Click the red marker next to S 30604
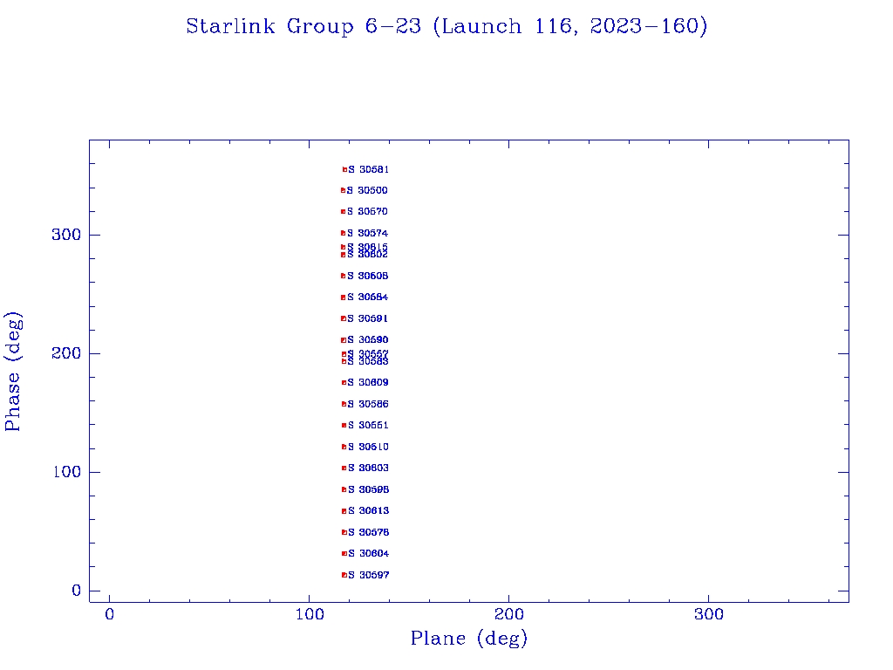Screen dimensions: 893x670 [344, 553]
